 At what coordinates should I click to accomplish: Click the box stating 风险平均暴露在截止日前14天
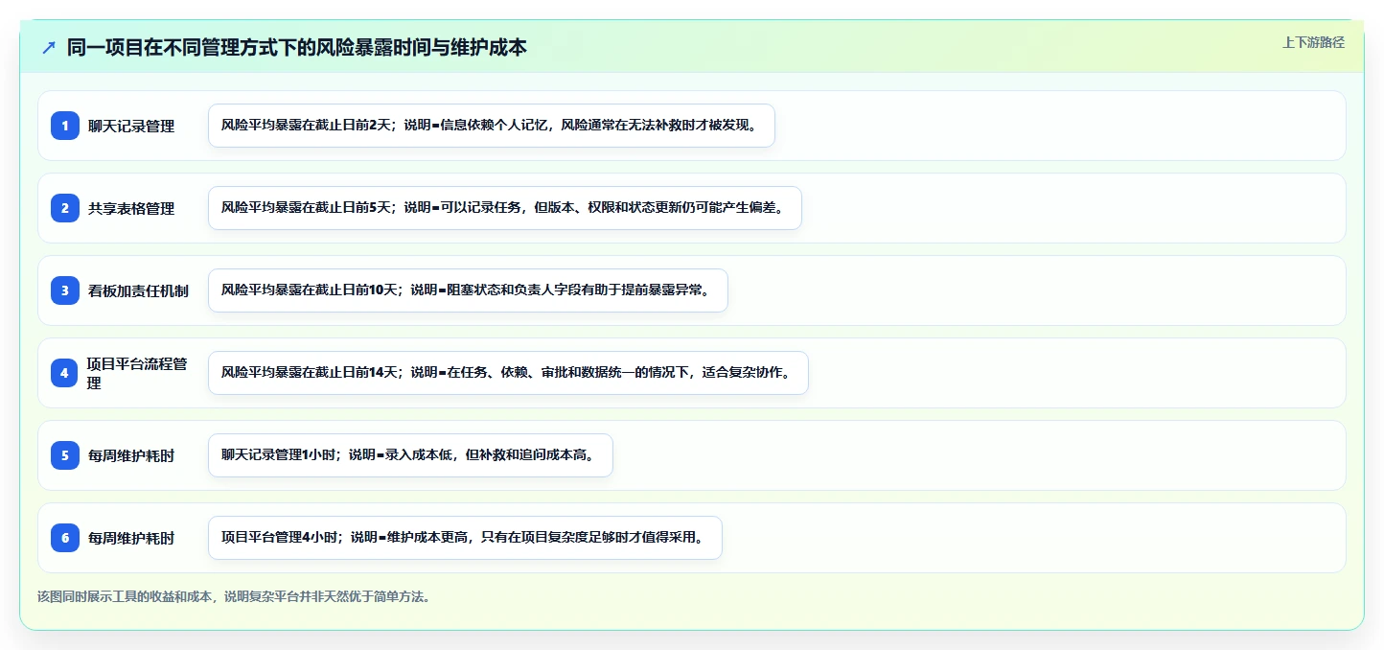point(508,373)
